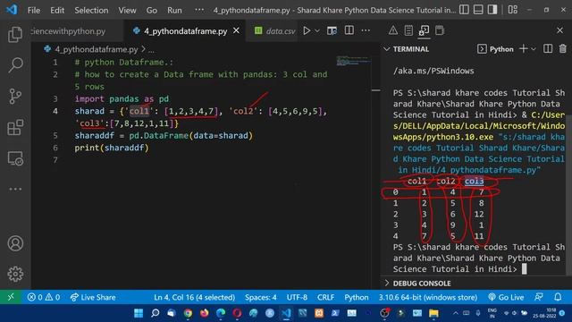
Task: Show additional views via activity bar ellipsis
Action: [x=15, y=189]
